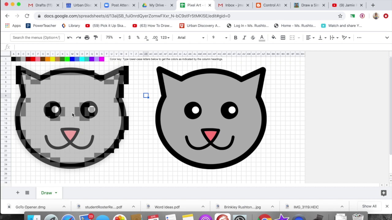Open the text color picker
This screenshot has width=392, height=220.
click(262, 38)
